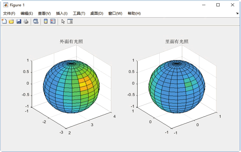Click the Link Plot toolbar icon
Viewport: 241px width, 152px height.
coord(36,21)
